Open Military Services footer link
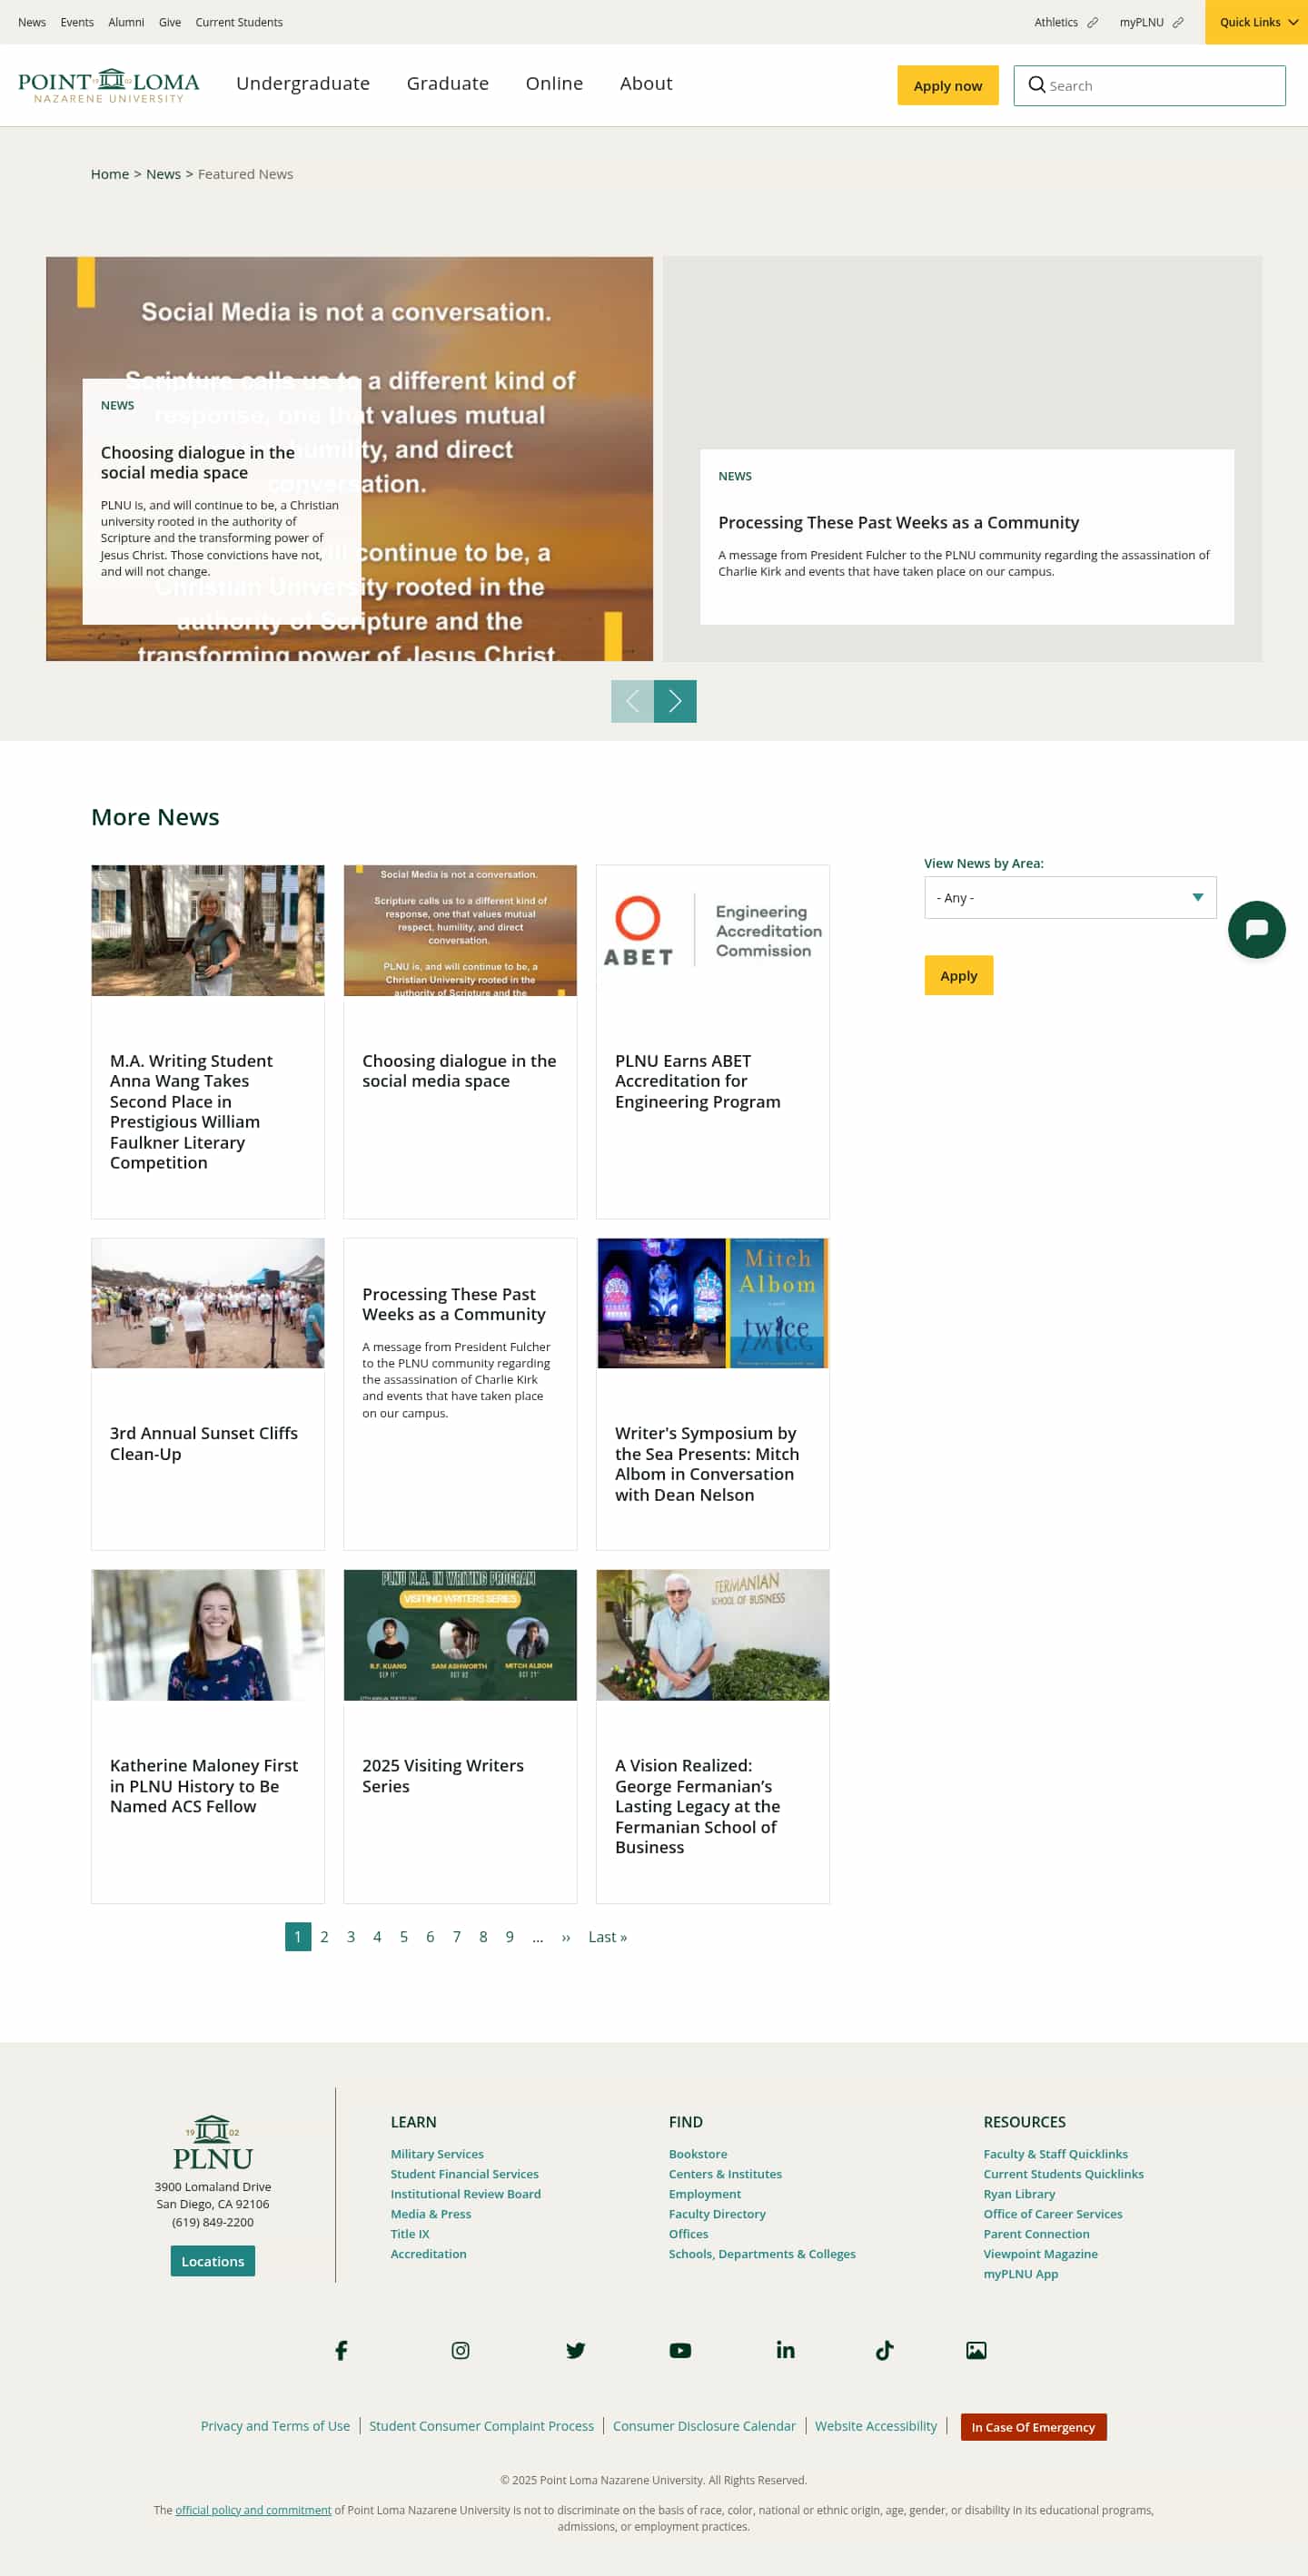The width and height of the screenshot is (1308, 2576). [437, 2154]
